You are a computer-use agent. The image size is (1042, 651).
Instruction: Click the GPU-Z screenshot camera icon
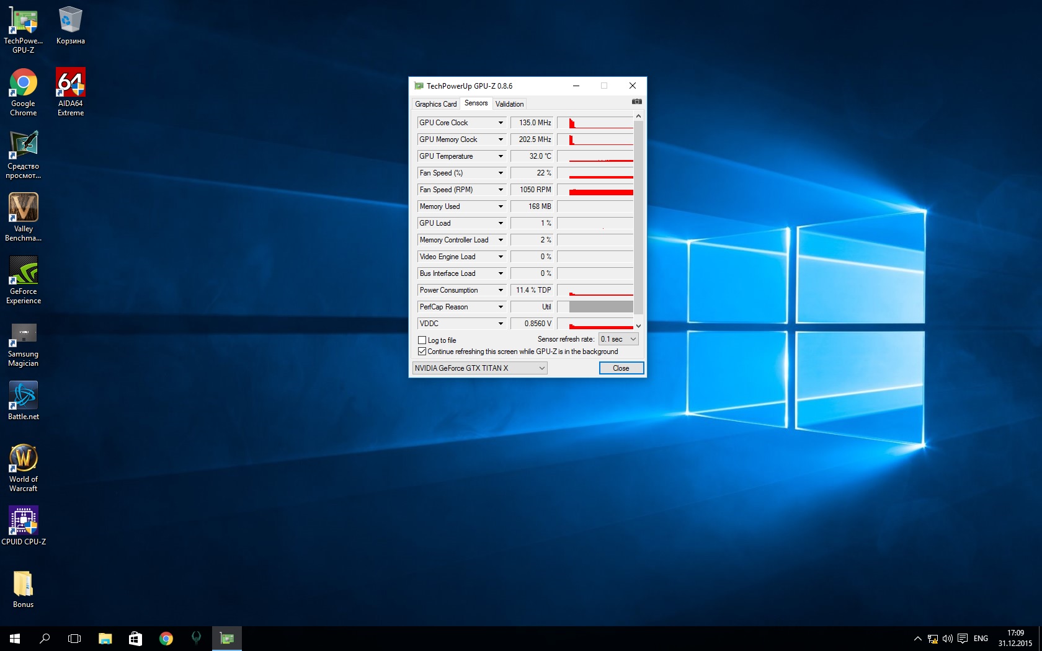[x=636, y=102]
